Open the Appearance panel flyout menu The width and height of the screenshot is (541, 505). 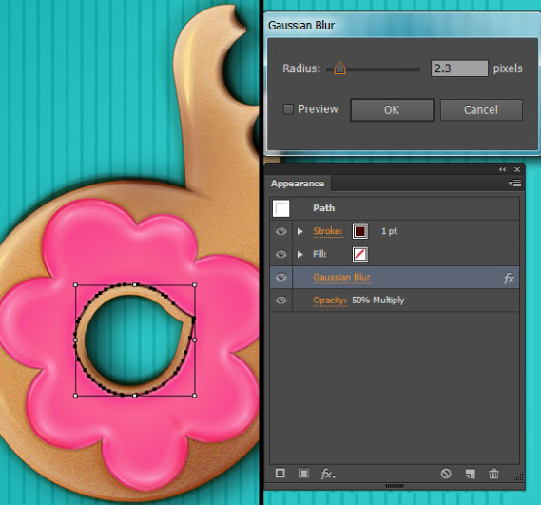point(514,183)
